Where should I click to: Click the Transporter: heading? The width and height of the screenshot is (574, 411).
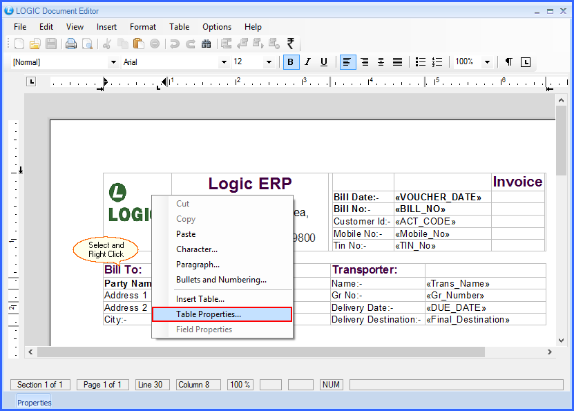tap(365, 270)
